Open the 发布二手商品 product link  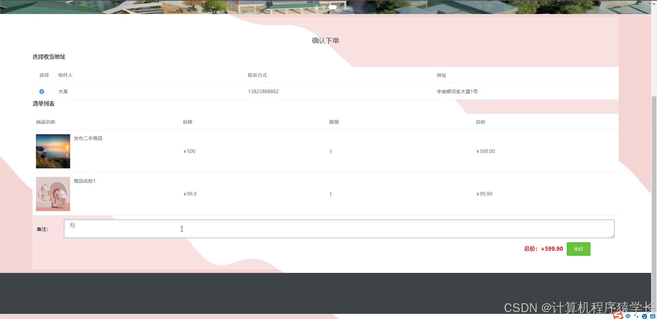click(88, 138)
